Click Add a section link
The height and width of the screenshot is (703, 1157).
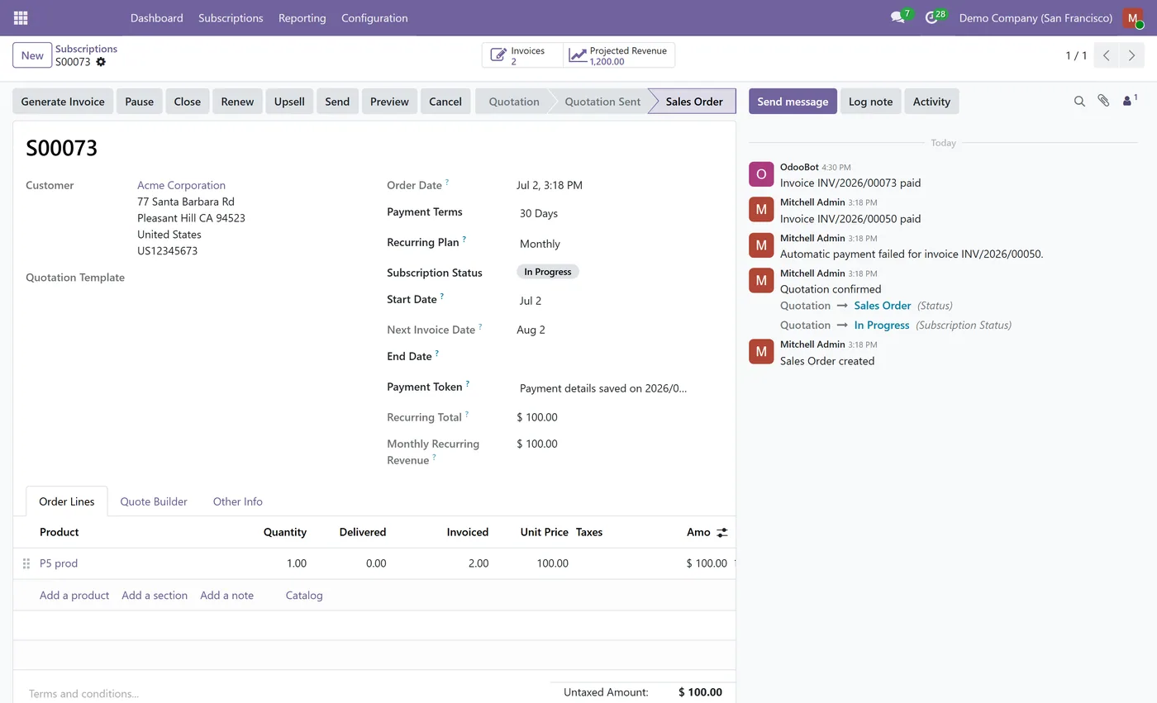tap(155, 595)
